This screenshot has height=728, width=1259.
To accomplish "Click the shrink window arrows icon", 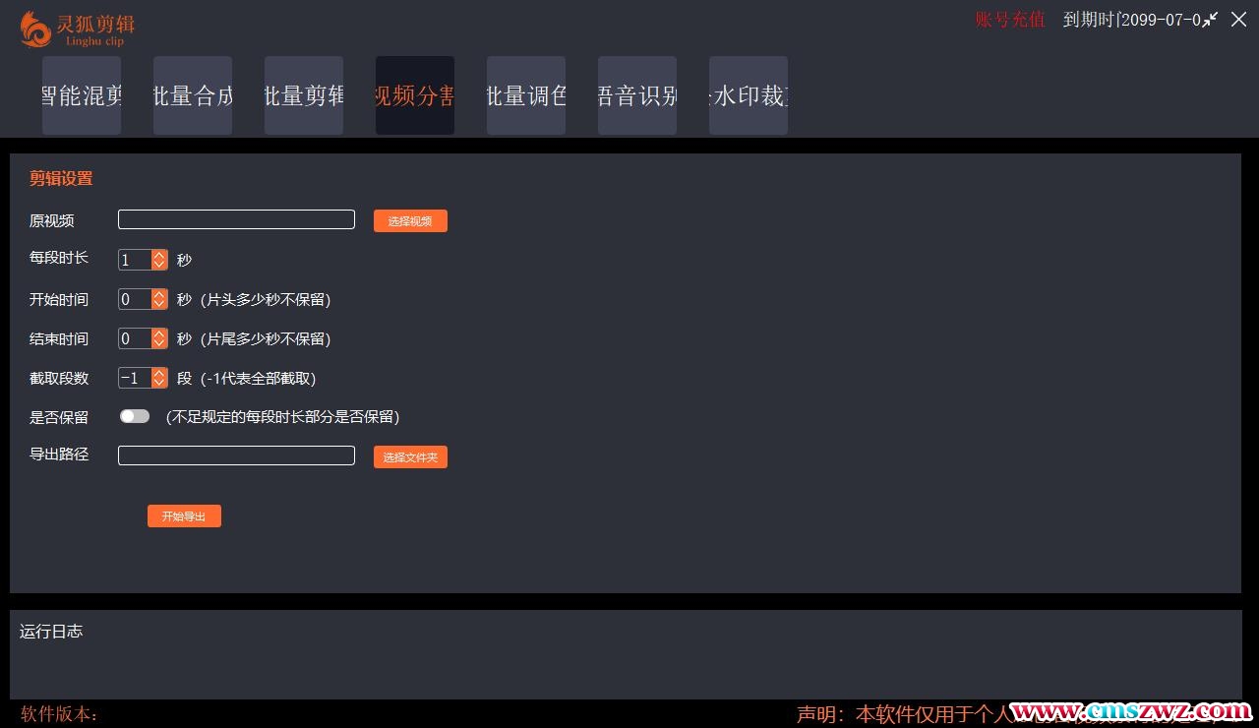I will [1210, 19].
